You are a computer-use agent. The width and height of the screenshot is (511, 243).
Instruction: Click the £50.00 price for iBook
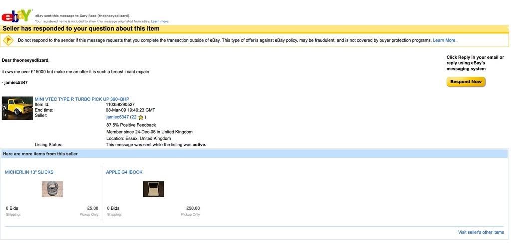[x=193, y=208]
